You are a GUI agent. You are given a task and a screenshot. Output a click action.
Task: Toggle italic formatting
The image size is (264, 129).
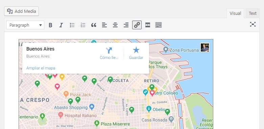click(x=61, y=25)
